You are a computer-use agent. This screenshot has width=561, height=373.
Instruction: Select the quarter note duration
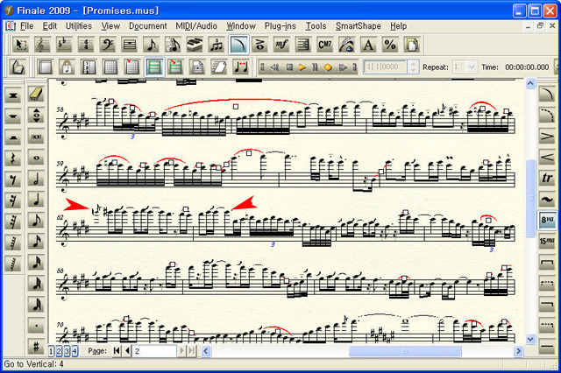click(x=36, y=201)
